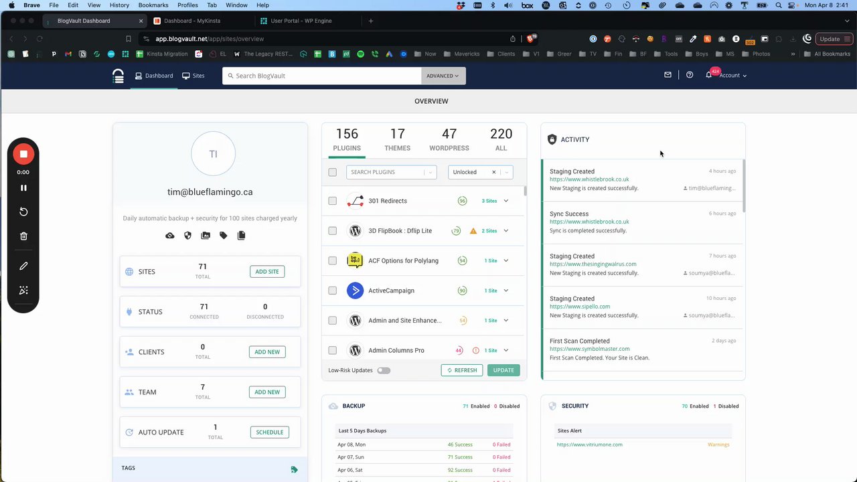Check the 301 Redirects checkbox
This screenshot has height=482, width=857.
[332, 201]
